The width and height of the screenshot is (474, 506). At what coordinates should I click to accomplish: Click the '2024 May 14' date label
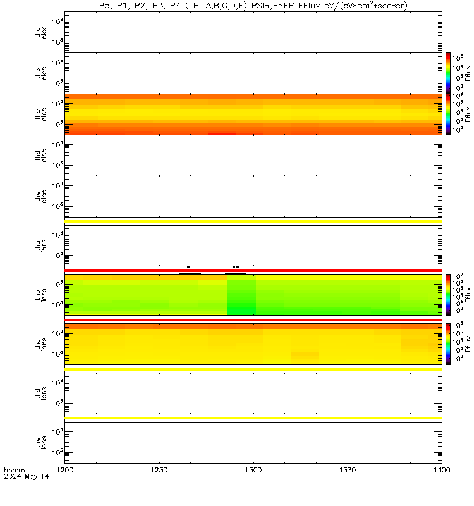click(x=27, y=476)
